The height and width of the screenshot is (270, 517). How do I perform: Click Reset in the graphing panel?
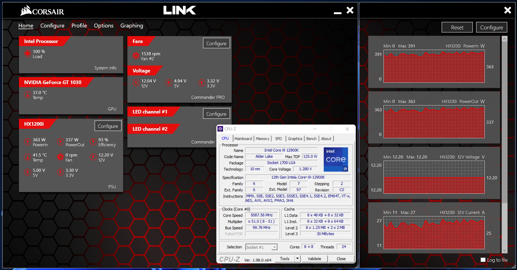coord(457,27)
